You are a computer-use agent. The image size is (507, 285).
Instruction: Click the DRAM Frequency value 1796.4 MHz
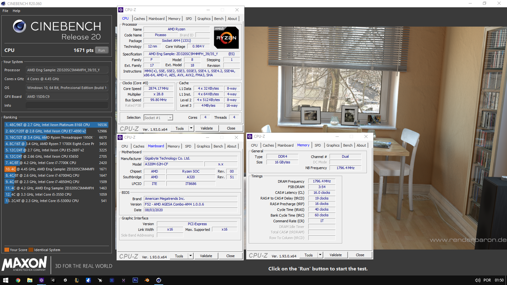point(322,181)
